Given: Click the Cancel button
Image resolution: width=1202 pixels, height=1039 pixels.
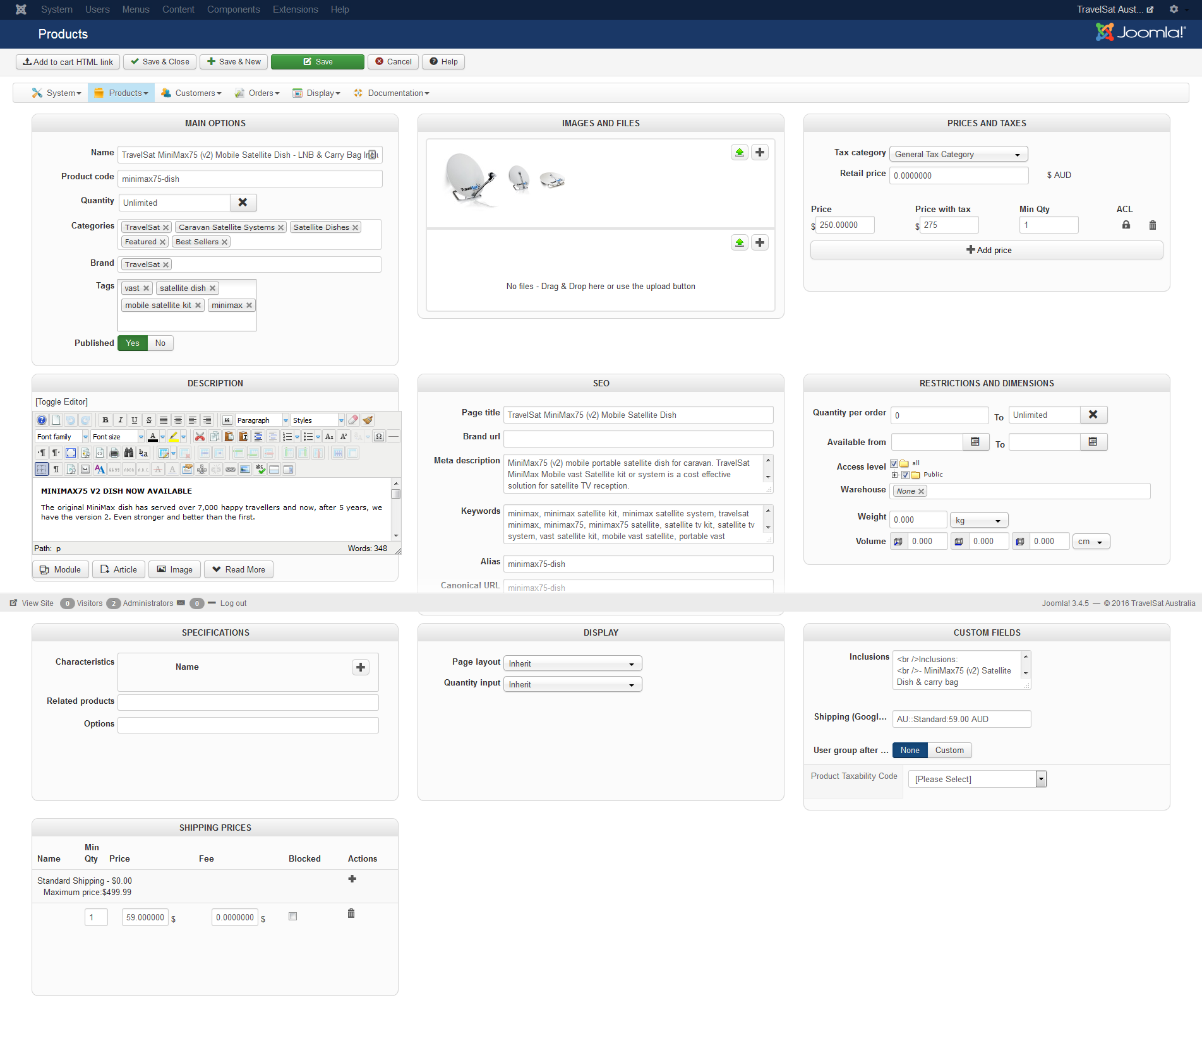Looking at the screenshot, I should tap(394, 62).
